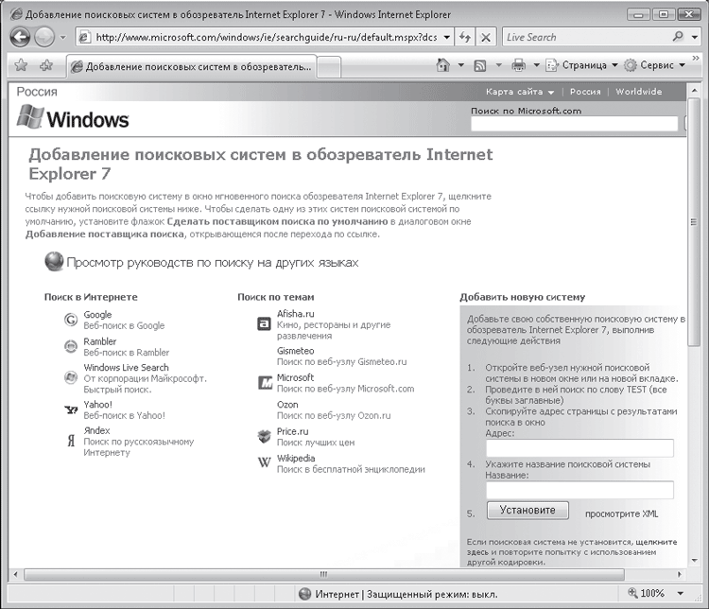The height and width of the screenshot is (609, 709).
Task: Open the Карта сайта menu
Action: click(x=515, y=92)
